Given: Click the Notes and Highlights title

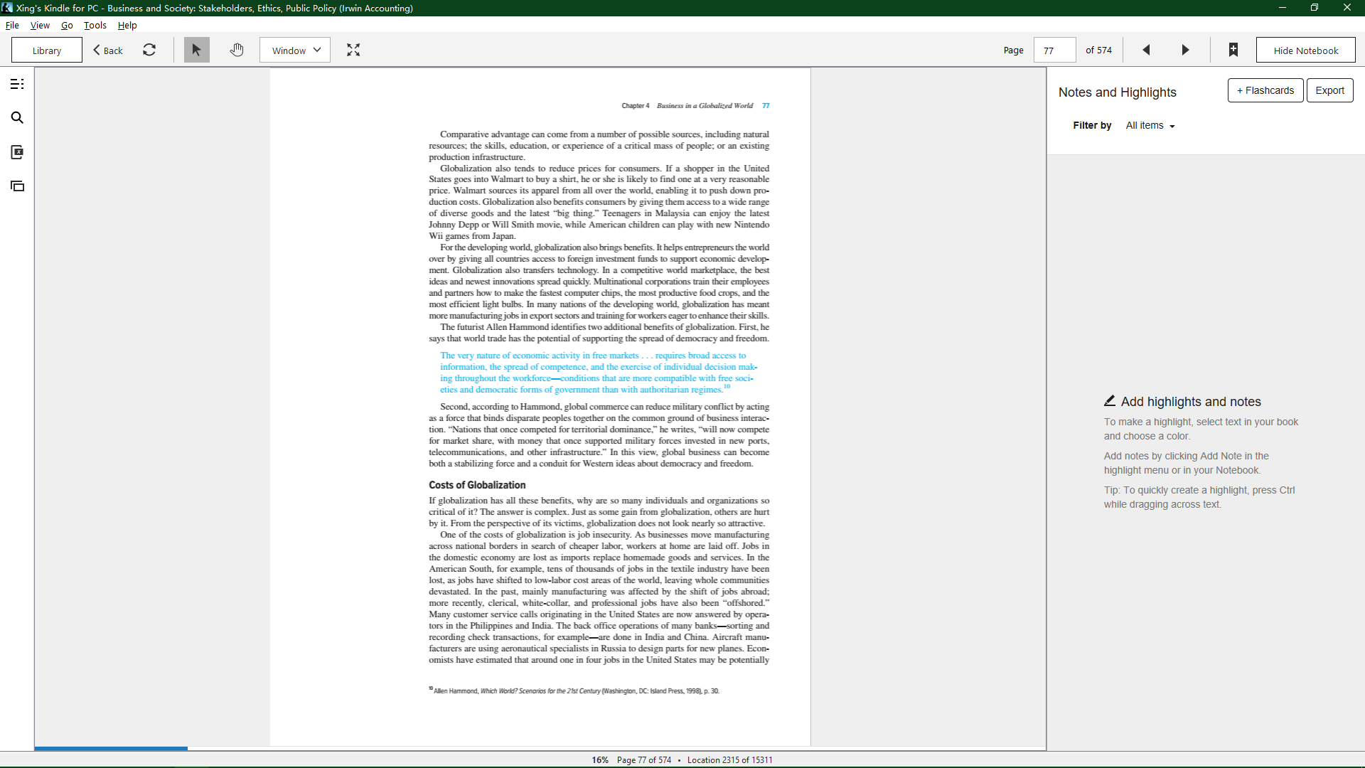Looking at the screenshot, I should (1117, 92).
